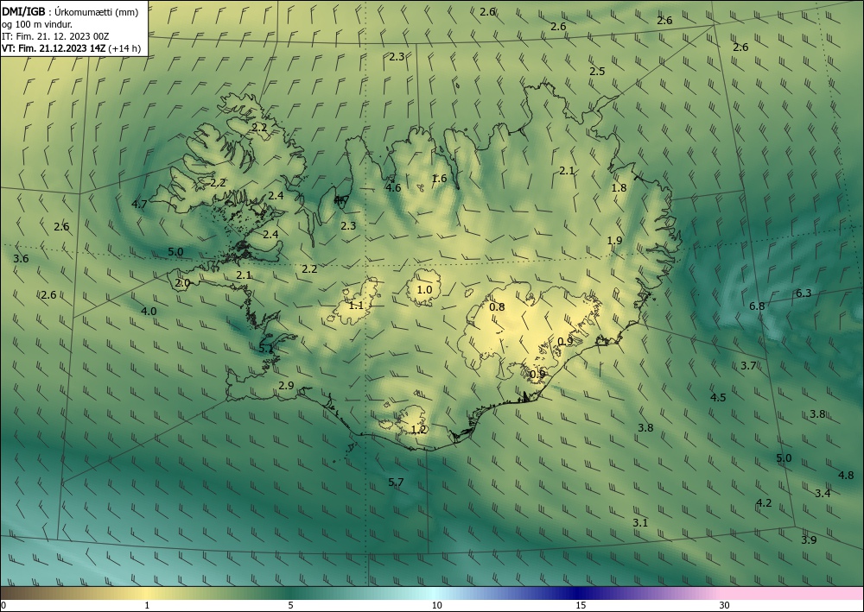This screenshot has width=864, height=612.
Task: Click the 3.7 value in the southeast sea
Action: point(747,365)
